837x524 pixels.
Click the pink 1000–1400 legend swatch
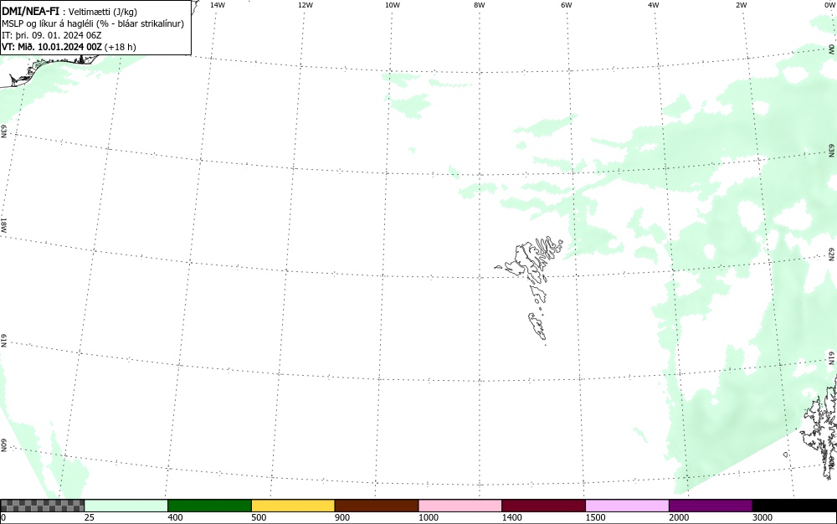coord(460,506)
